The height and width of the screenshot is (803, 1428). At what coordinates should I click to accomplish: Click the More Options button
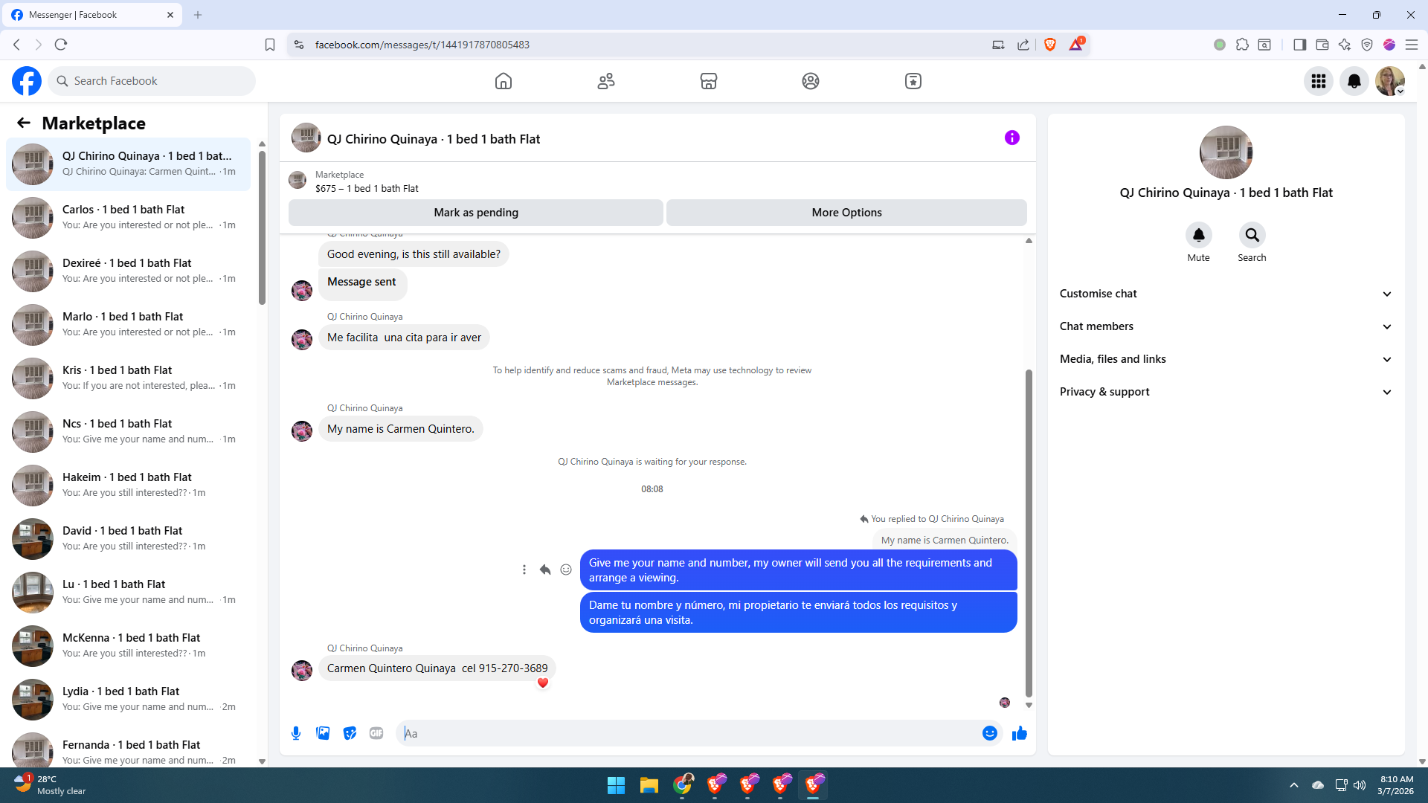coord(846,213)
